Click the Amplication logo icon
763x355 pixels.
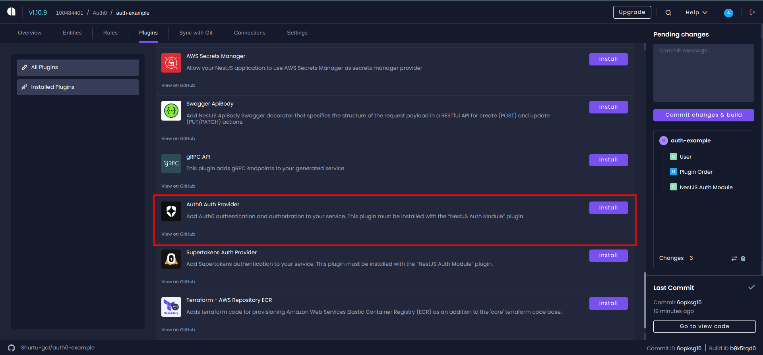click(12, 12)
